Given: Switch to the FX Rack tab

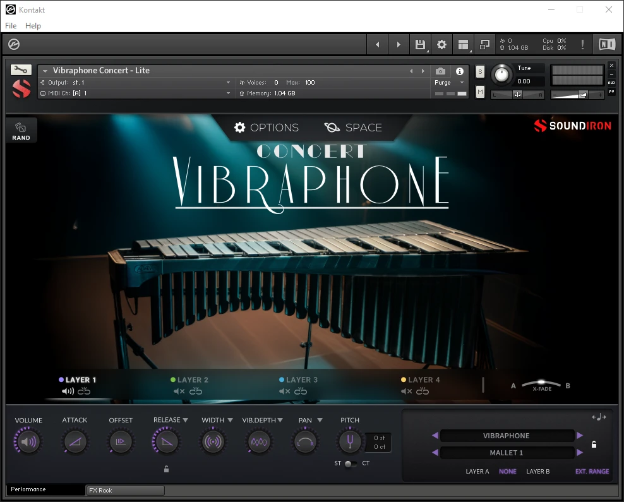Looking at the screenshot, I should tap(125, 491).
